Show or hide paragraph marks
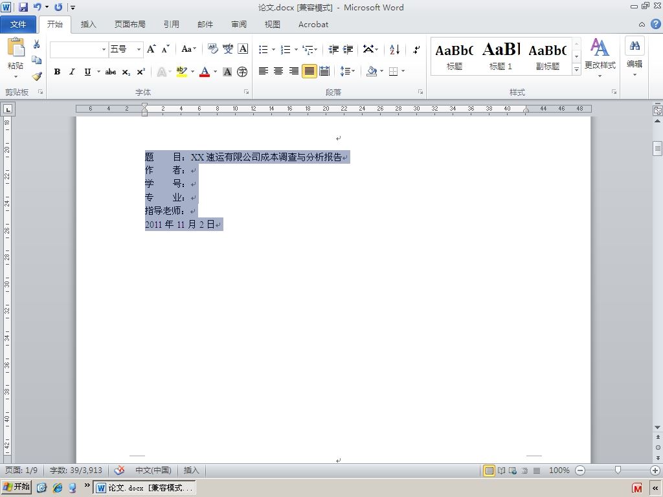 (x=416, y=49)
